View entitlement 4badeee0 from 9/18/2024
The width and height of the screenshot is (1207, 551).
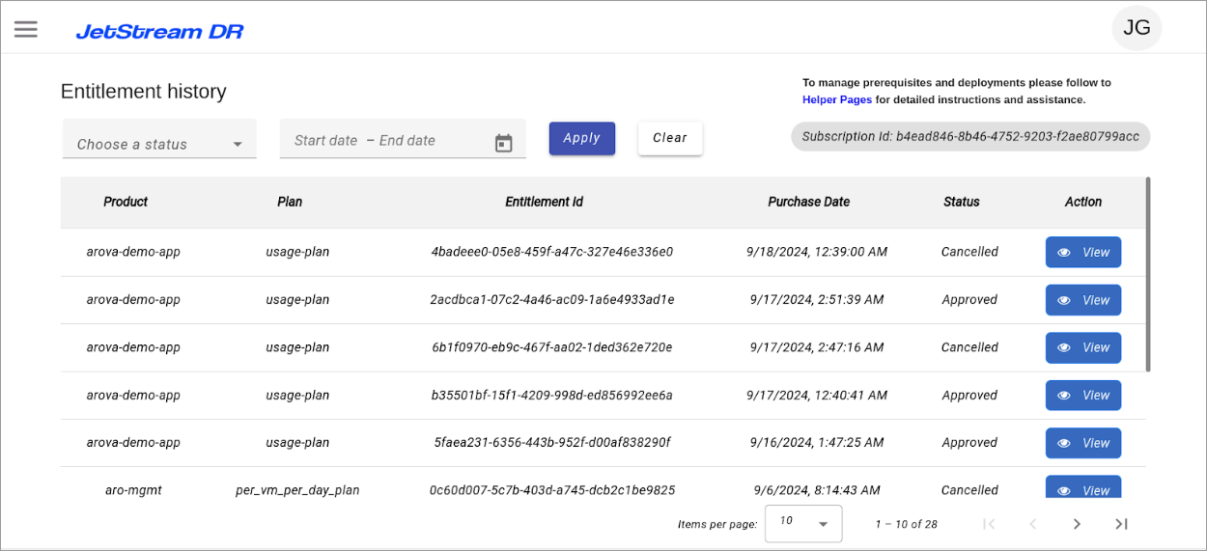1082,252
